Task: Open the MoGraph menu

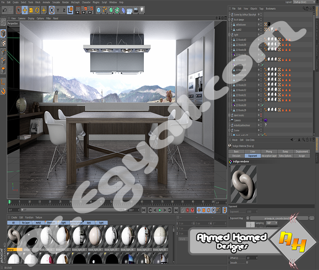Action: [x=75, y=2]
